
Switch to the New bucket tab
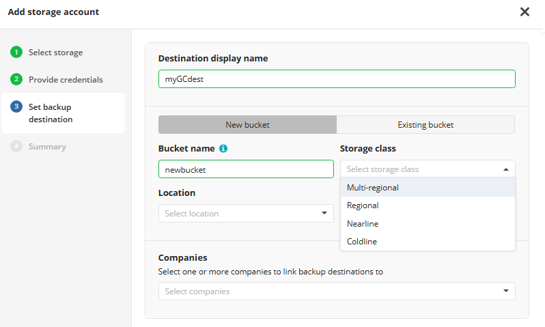247,125
